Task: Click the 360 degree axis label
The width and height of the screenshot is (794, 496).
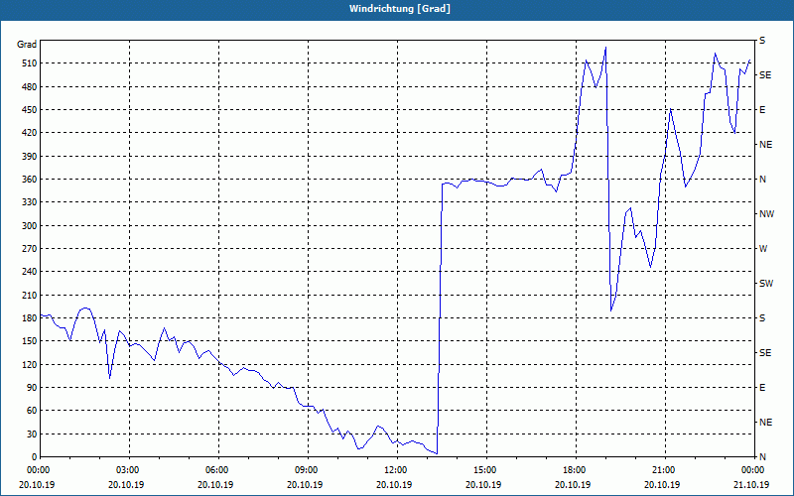Action: [29, 180]
